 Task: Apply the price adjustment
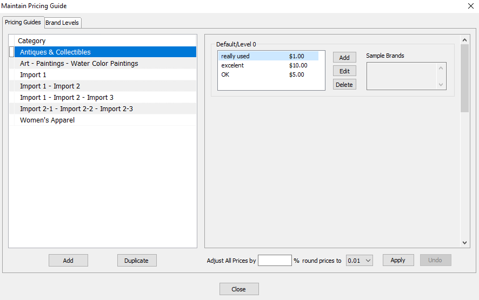(398, 260)
